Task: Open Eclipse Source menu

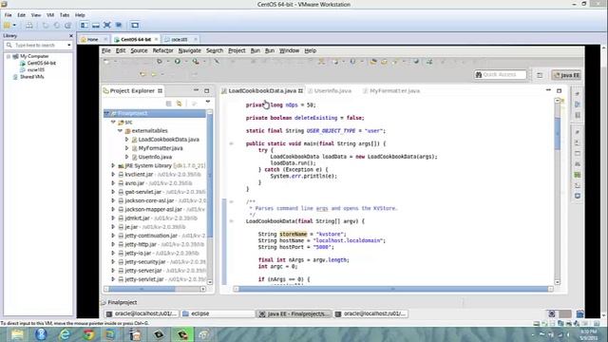Action: coord(139,50)
